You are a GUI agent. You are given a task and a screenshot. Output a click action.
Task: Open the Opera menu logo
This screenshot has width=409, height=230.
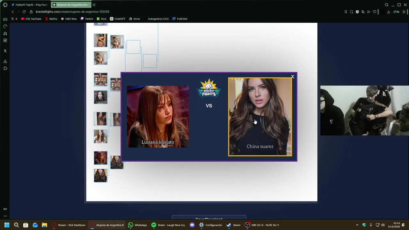coord(5,5)
